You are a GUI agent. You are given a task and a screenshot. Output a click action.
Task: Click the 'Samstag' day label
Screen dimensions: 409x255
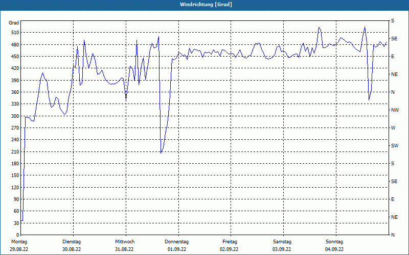point(282,242)
